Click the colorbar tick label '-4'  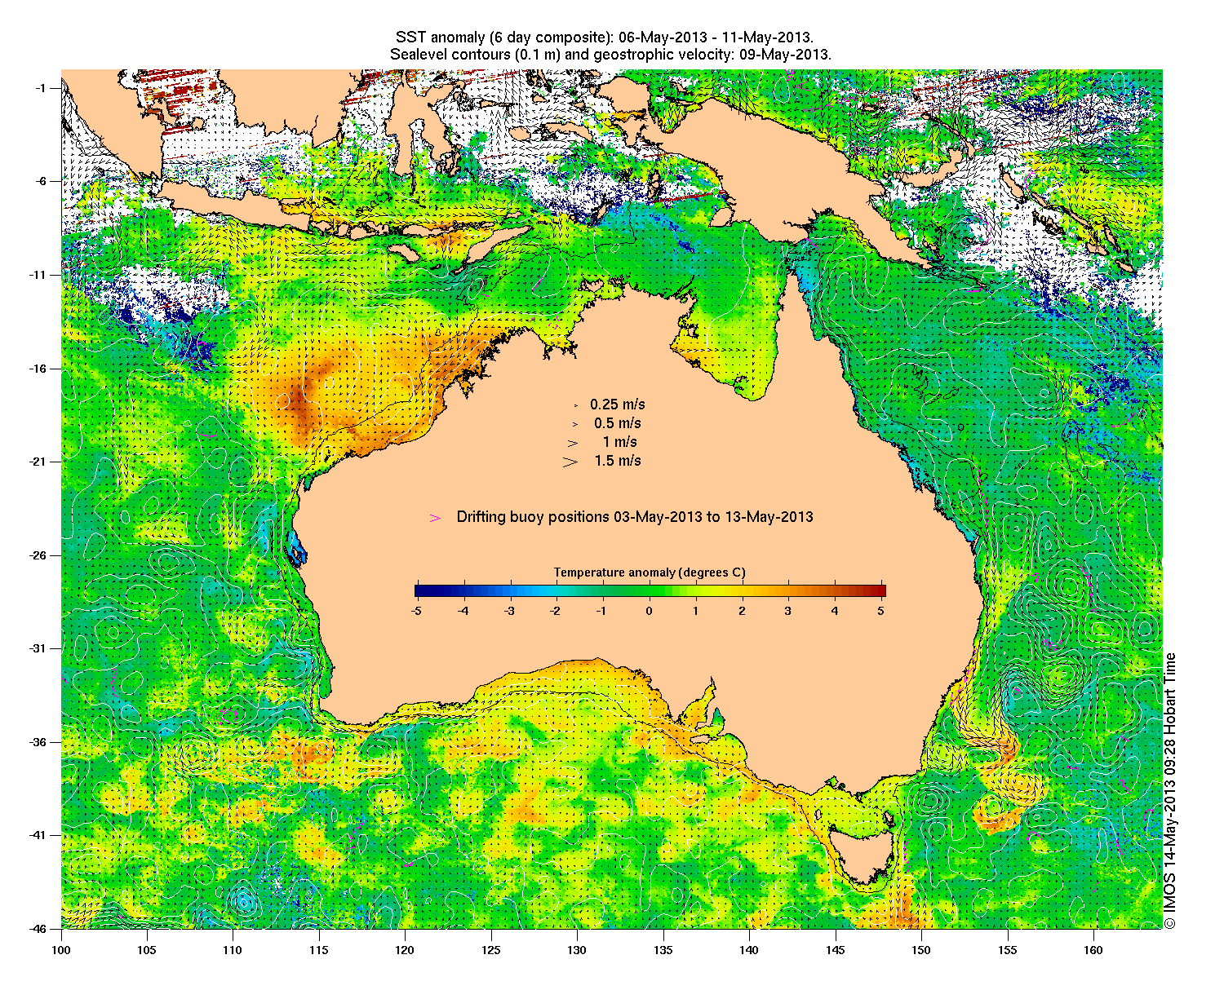tap(463, 610)
